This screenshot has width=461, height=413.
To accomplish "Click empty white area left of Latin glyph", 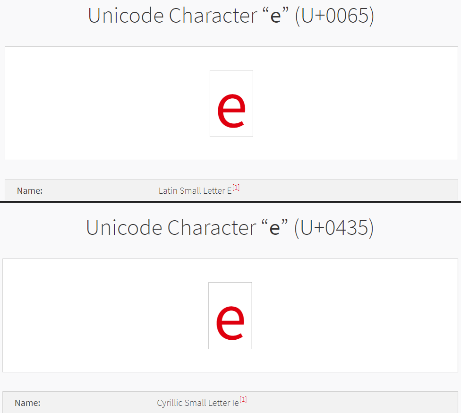I will pos(107,103).
